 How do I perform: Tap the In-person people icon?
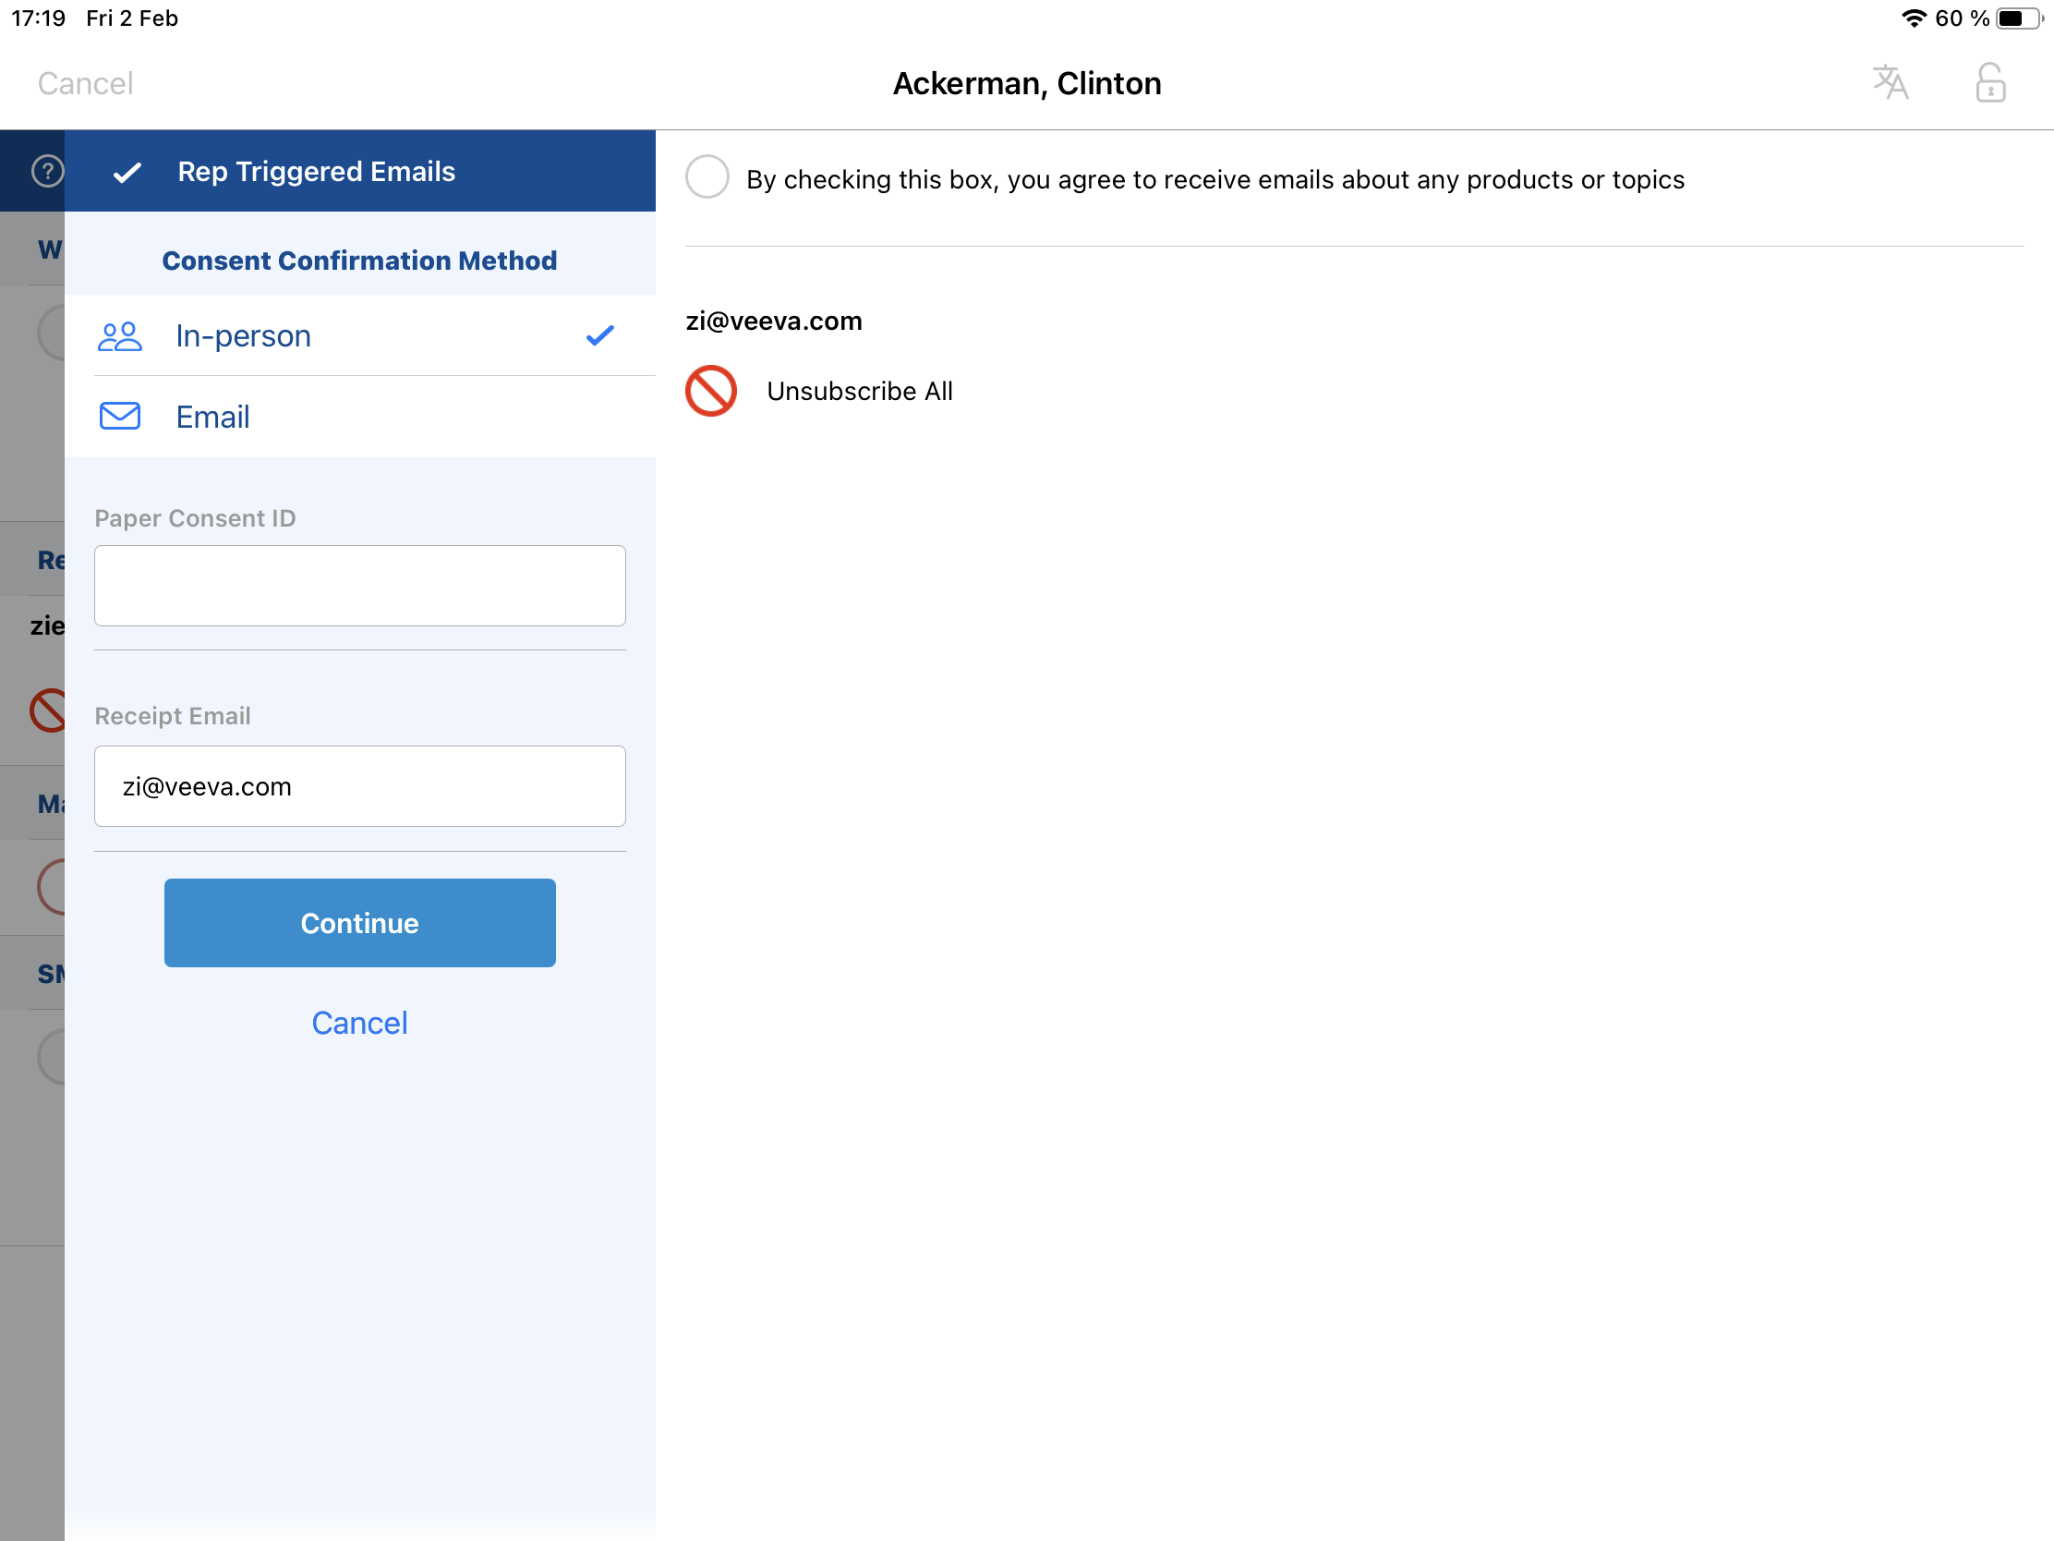point(120,336)
